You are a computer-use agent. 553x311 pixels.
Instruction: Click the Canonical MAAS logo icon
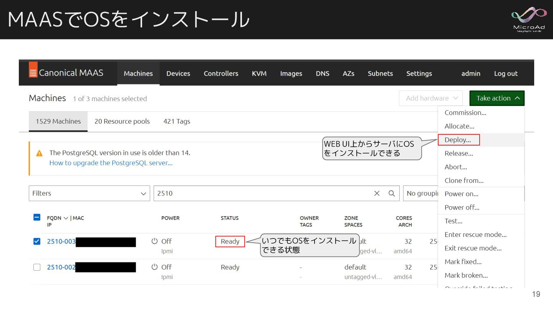(33, 70)
